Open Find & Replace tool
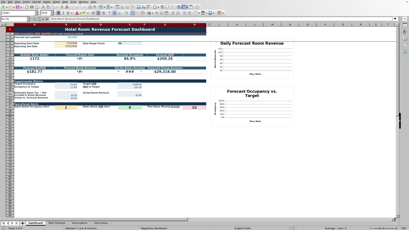 click(x=90, y=7)
